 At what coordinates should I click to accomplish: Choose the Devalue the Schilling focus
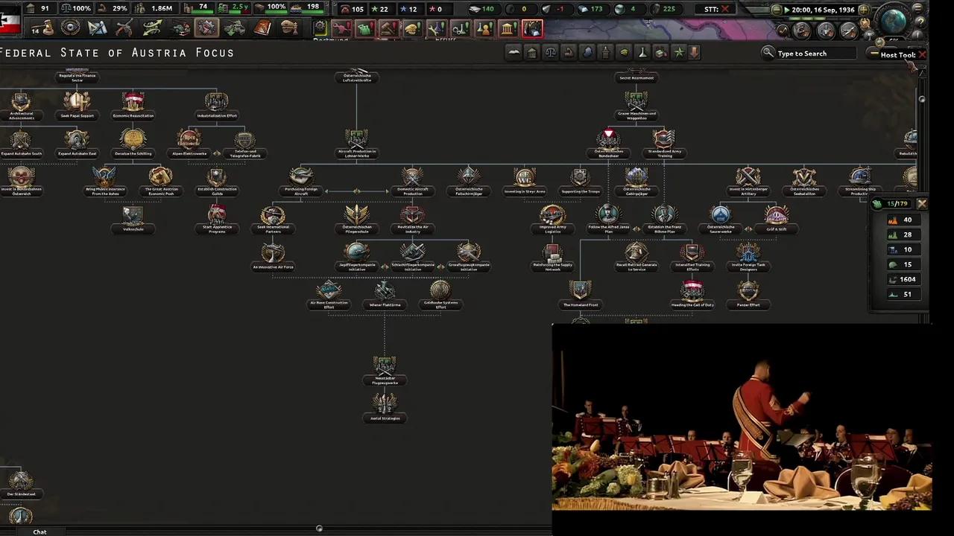(x=133, y=141)
